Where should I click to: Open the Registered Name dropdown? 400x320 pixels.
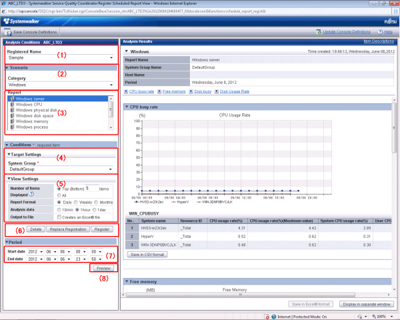coord(61,58)
